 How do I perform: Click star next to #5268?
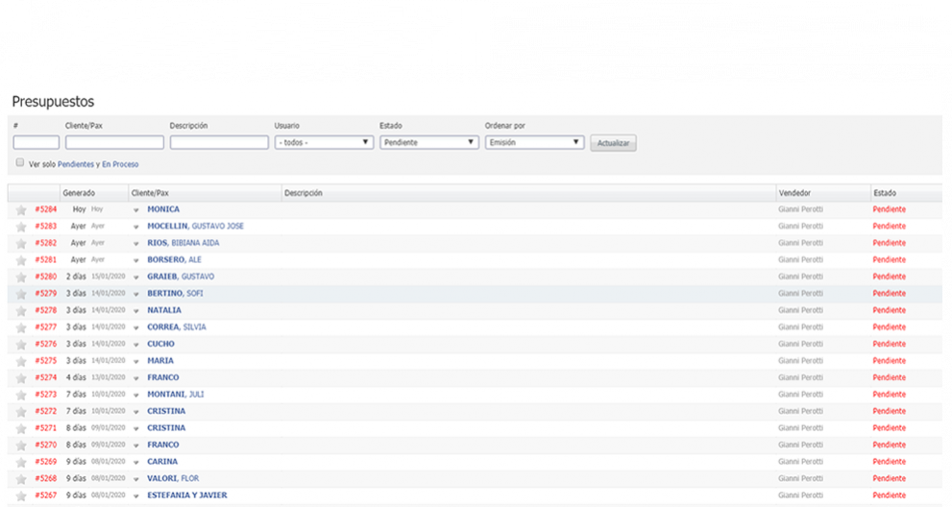(20, 478)
